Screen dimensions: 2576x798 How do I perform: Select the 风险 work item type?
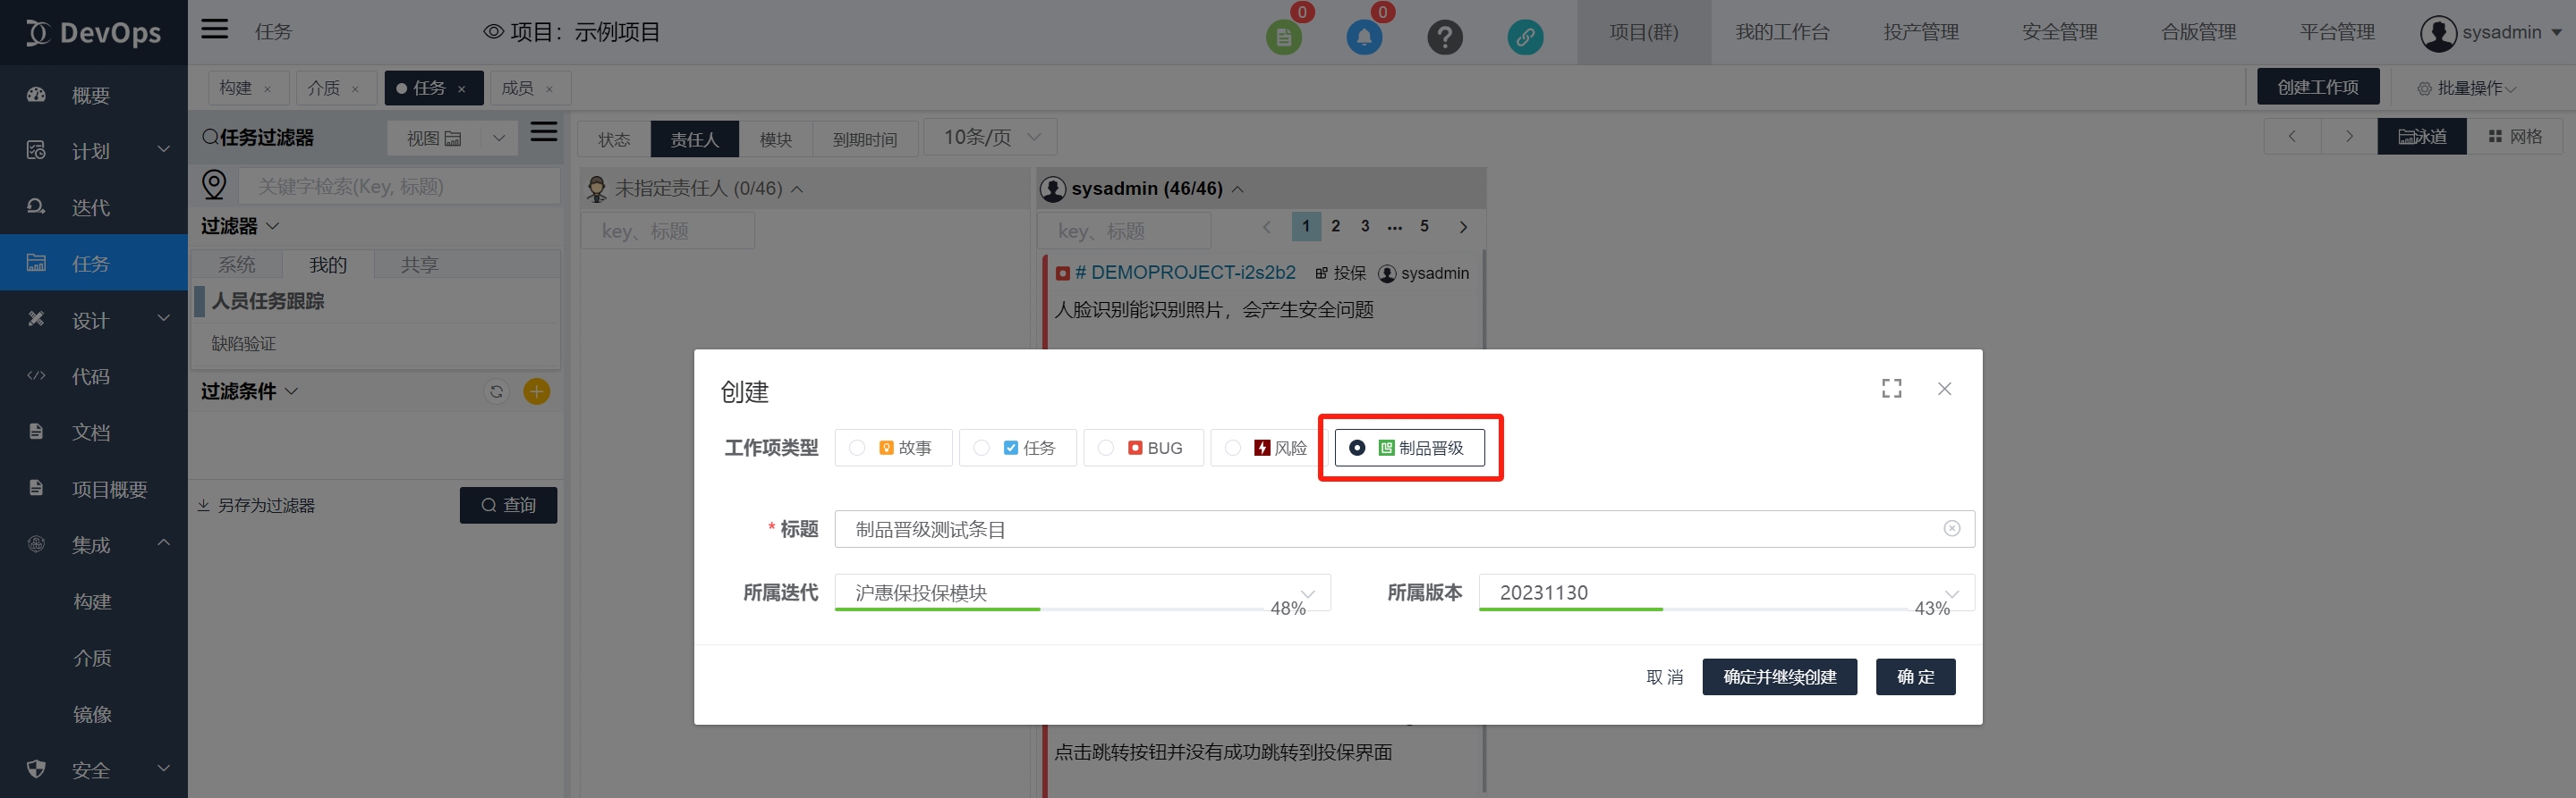(1267, 449)
